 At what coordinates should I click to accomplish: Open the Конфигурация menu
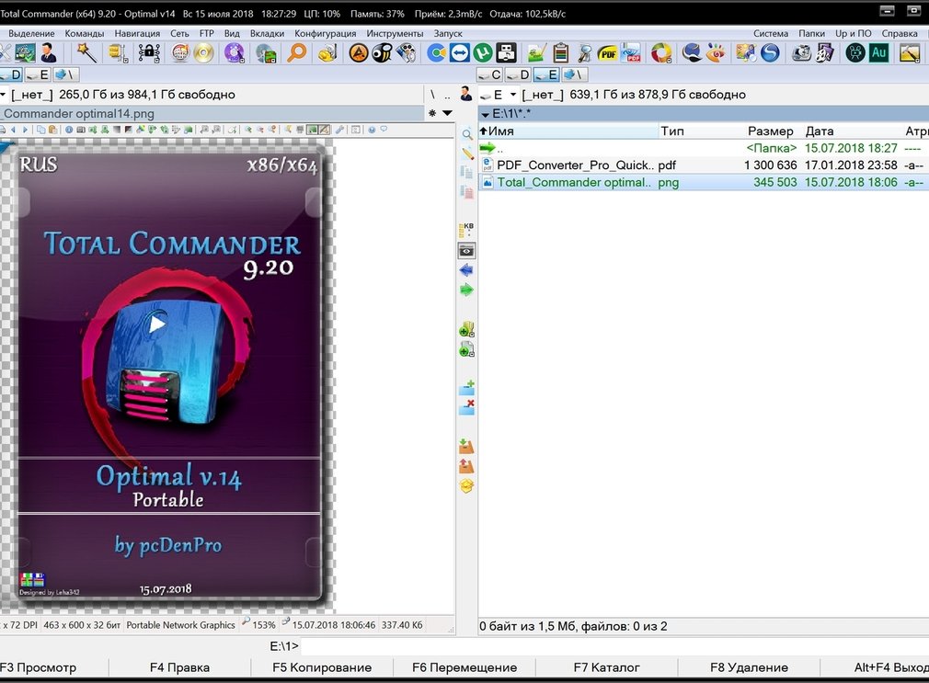coord(326,33)
